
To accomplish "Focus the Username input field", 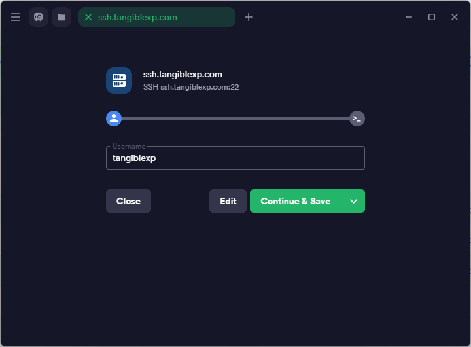I will click(235, 158).
